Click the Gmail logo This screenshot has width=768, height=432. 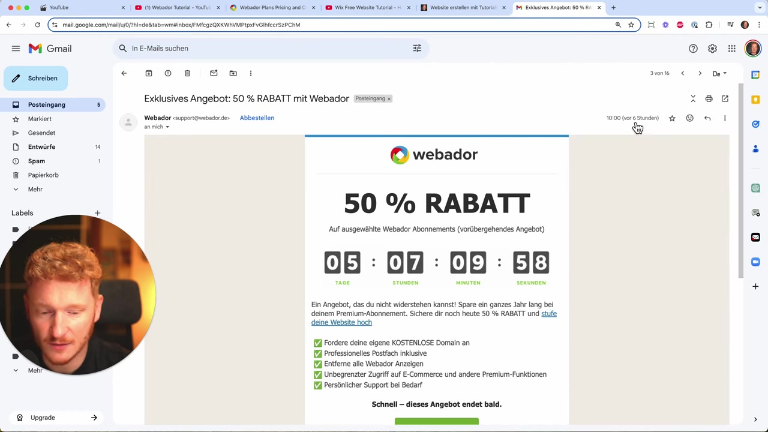(50, 49)
